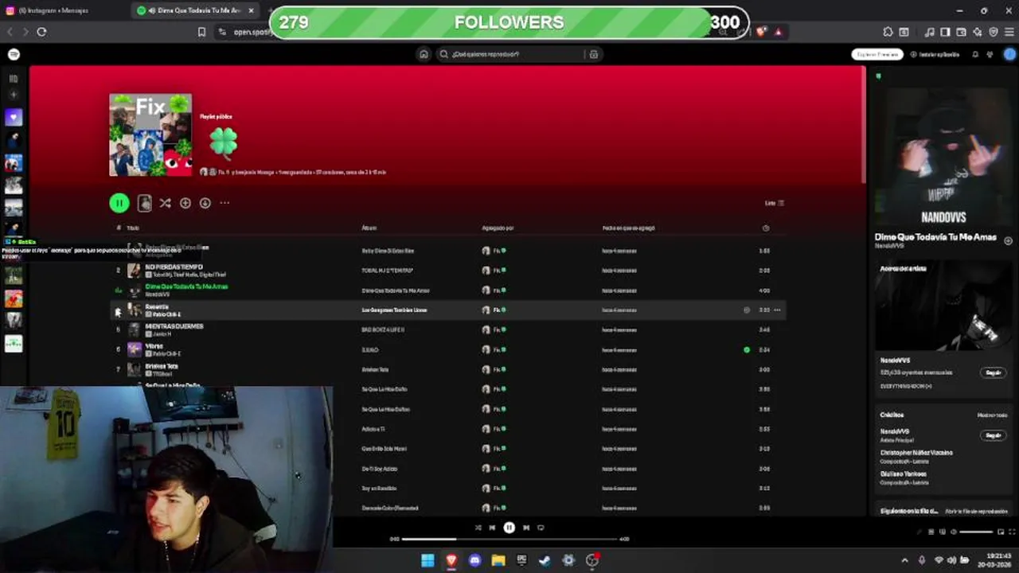Click Mostrar todo in Créditos
1019x573 pixels.
[x=992, y=415]
